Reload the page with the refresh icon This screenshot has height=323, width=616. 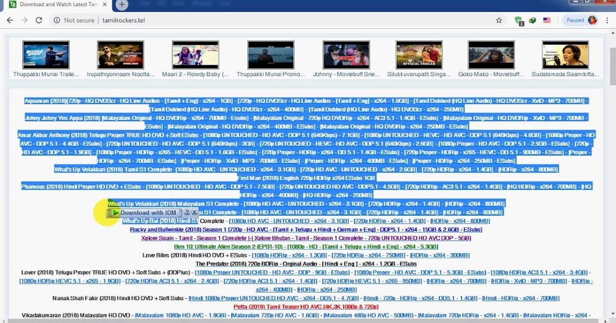(x=38, y=20)
